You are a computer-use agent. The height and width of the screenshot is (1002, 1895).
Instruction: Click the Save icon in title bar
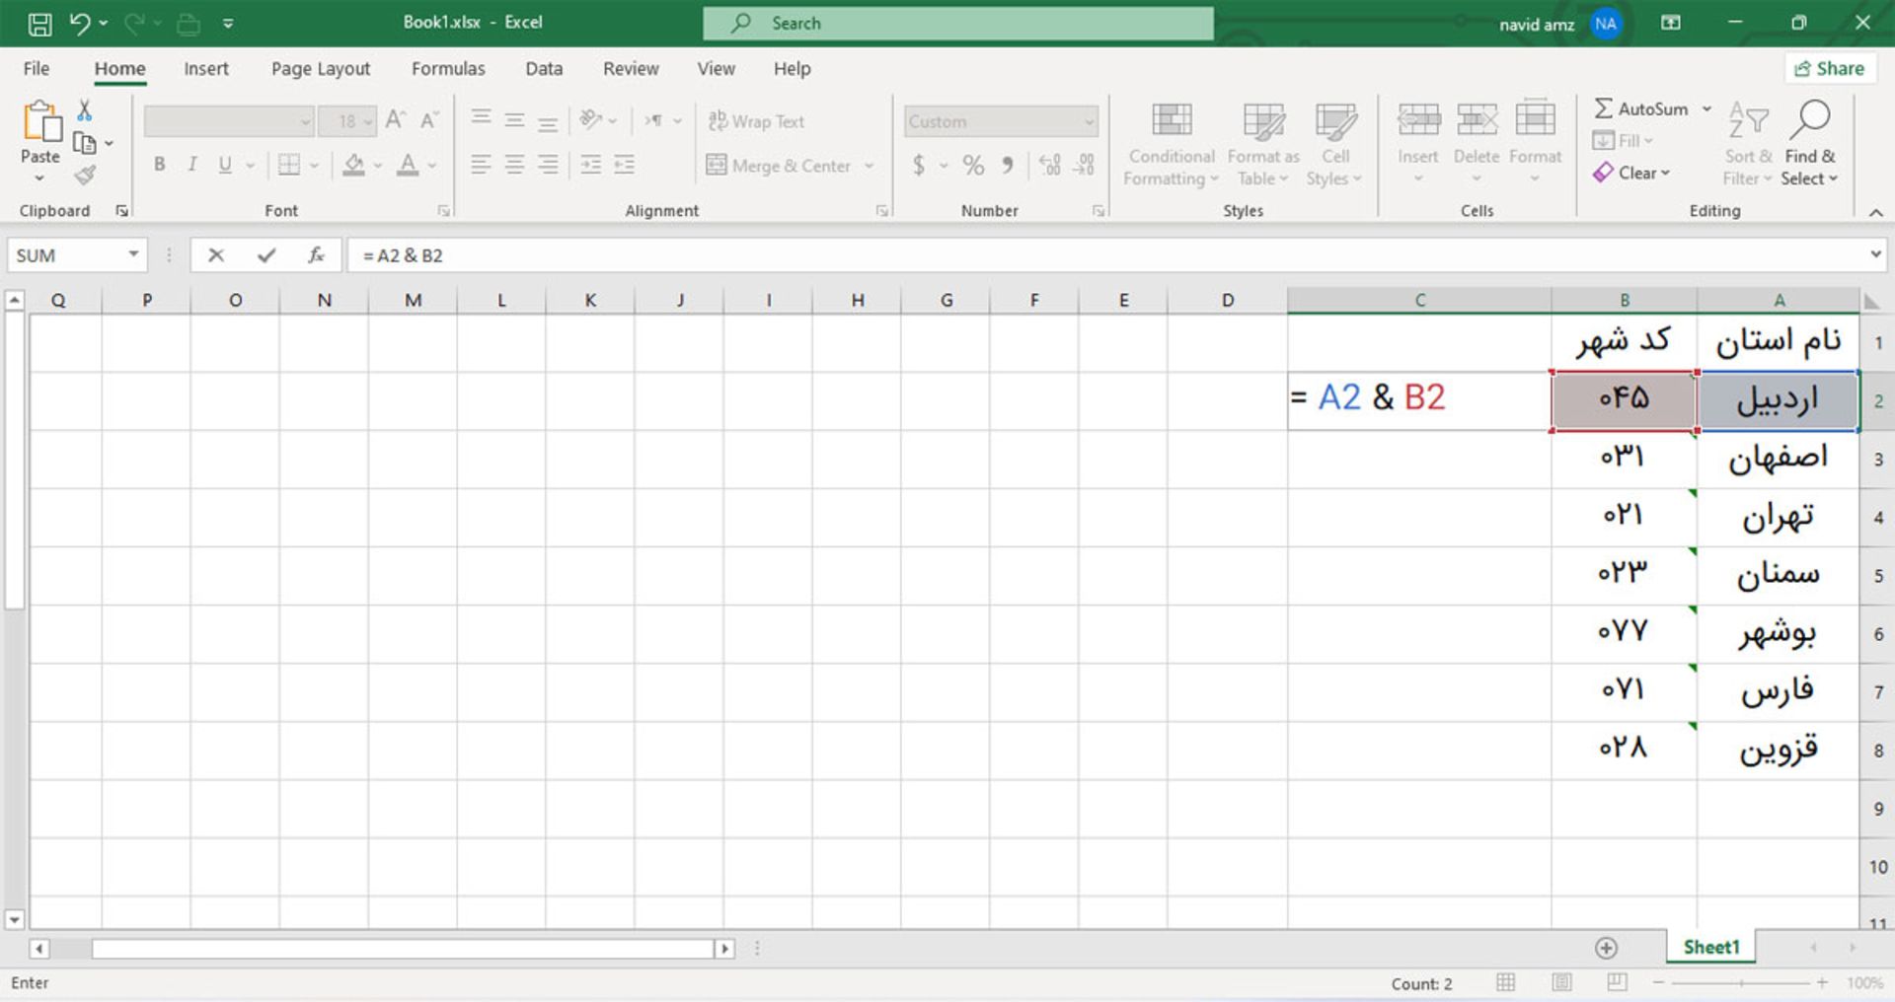pos(39,24)
